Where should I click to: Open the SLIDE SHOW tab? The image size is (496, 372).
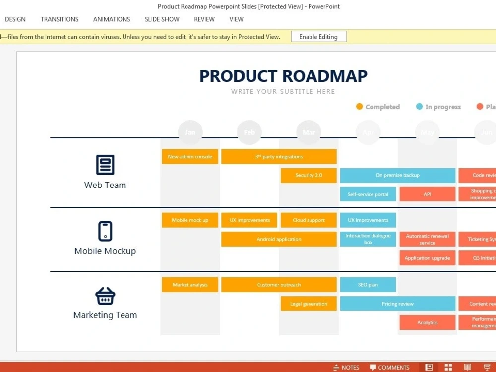pyautogui.click(x=162, y=19)
